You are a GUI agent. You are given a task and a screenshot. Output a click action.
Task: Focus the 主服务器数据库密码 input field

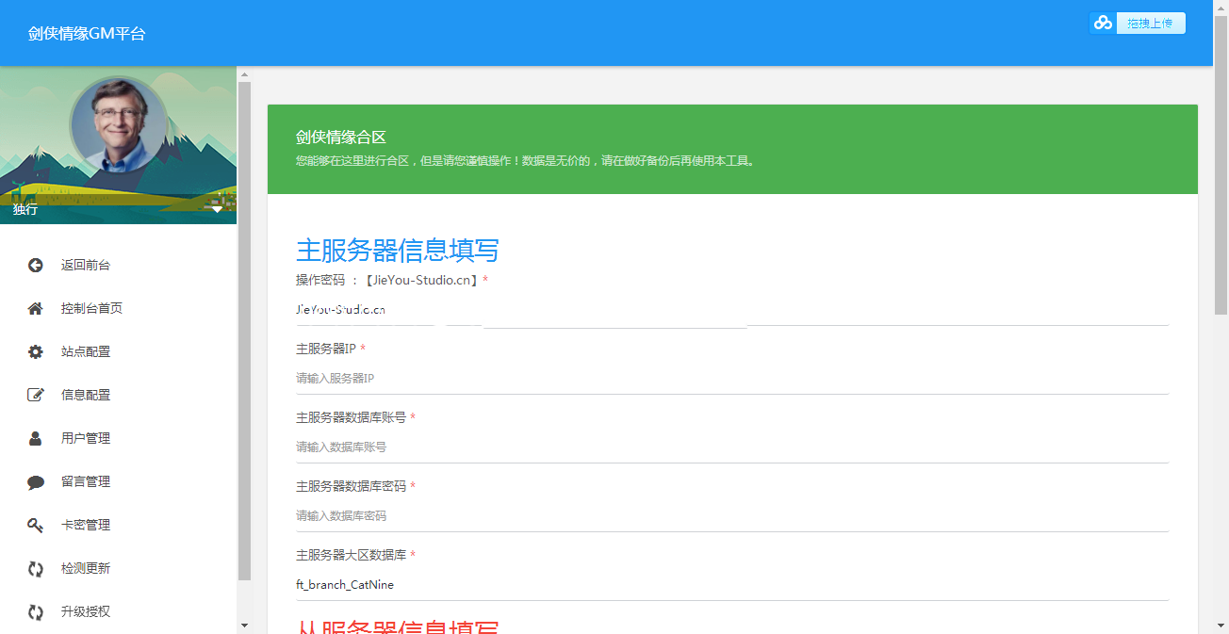(x=731, y=516)
